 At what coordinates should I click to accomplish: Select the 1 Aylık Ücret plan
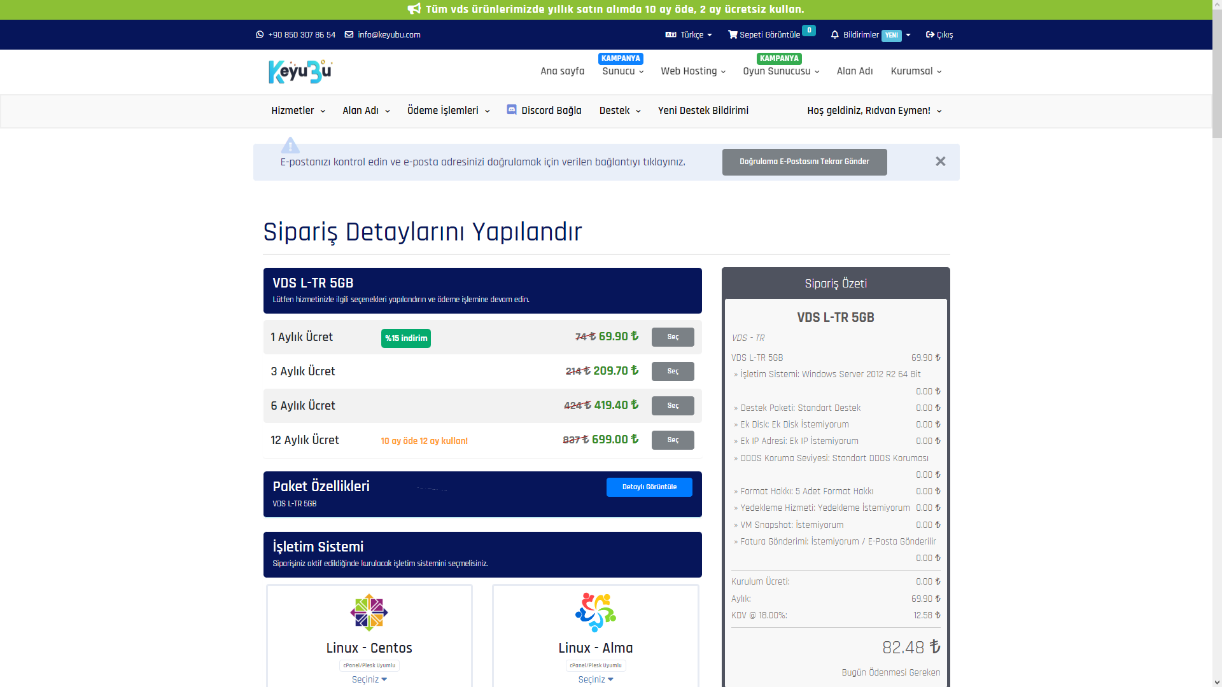[673, 337]
